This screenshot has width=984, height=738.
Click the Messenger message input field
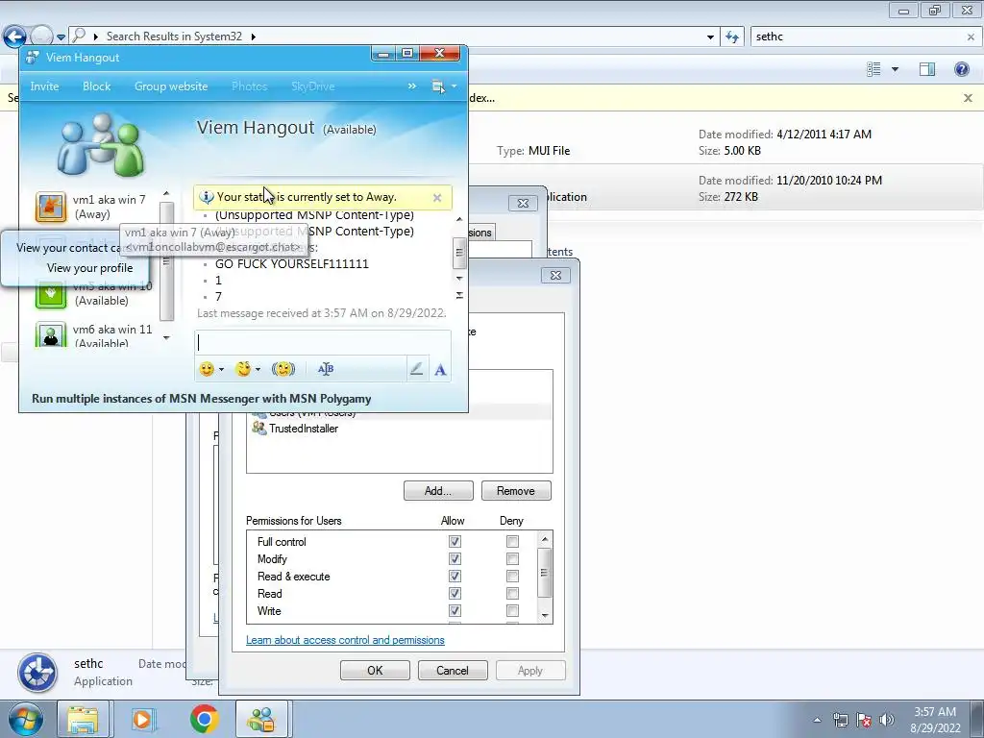tap(323, 343)
